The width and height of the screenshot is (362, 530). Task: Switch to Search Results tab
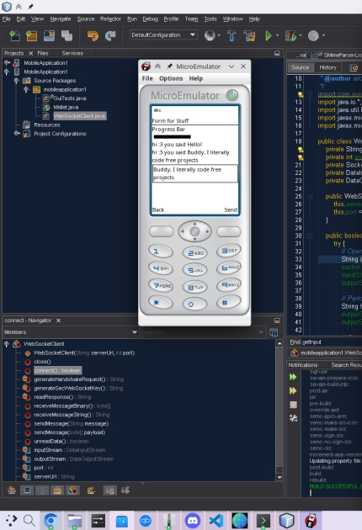[x=346, y=365]
